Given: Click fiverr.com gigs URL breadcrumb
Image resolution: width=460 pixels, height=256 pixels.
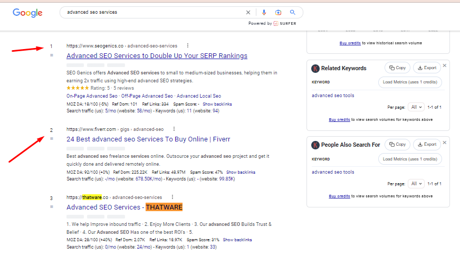Looking at the screenshot, I should click(115, 129).
